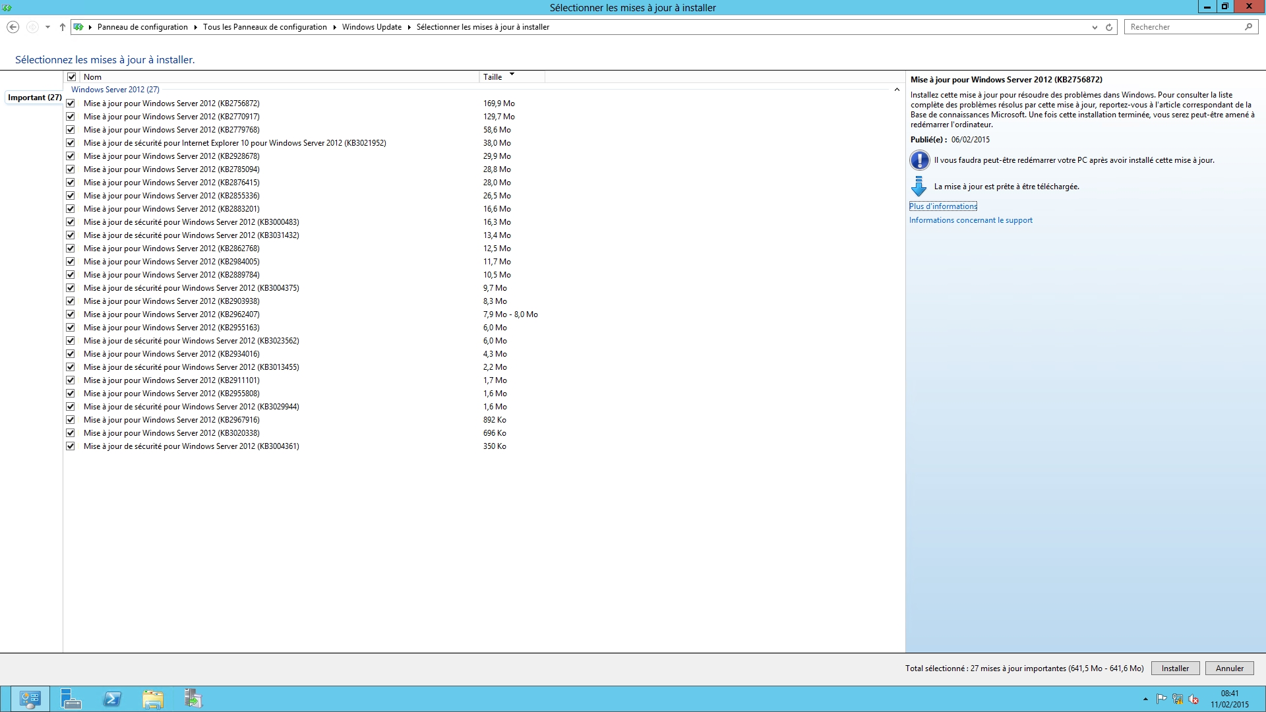Screen dimensions: 1266x712
Task: Click the network tray icon
Action: pos(1178,699)
